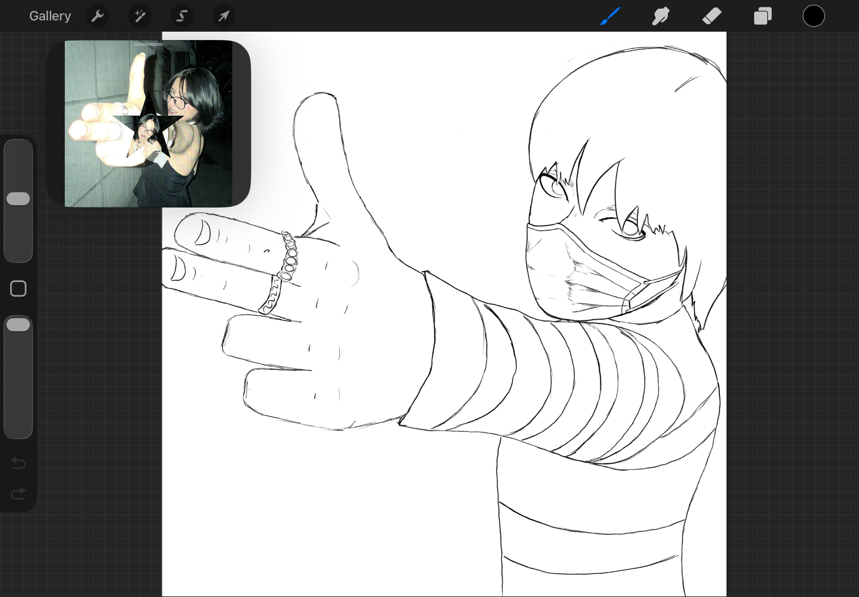Click the Redo arrow

tap(18, 494)
